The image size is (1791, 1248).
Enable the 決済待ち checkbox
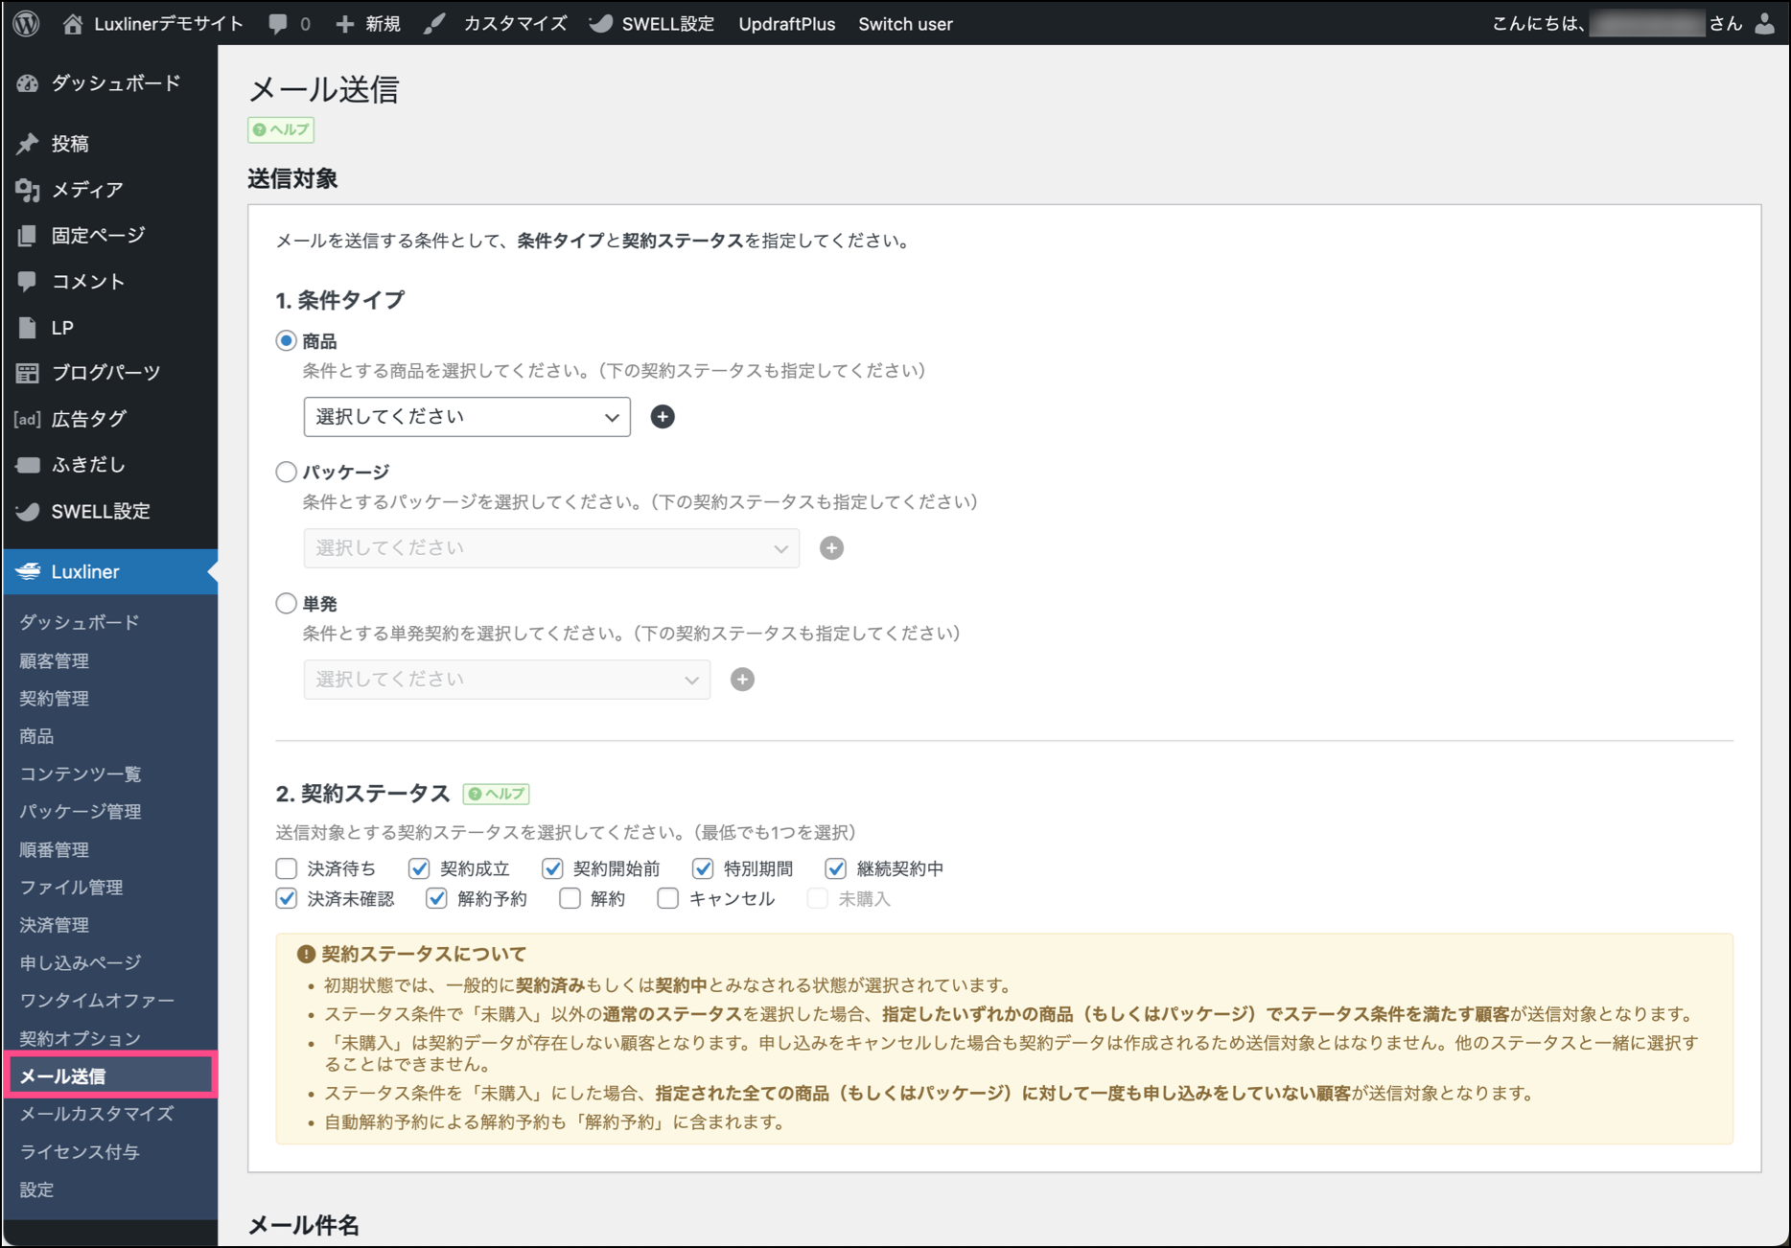pyautogui.click(x=287, y=868)
